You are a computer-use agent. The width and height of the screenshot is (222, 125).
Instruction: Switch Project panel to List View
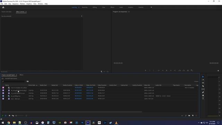6,116
